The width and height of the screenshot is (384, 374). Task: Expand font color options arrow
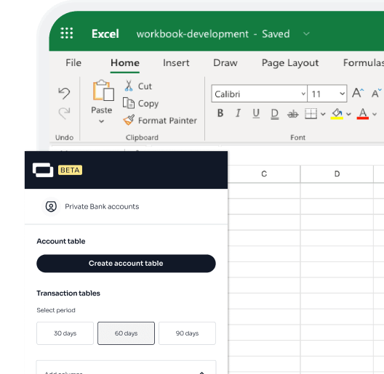(x=375, y=114)
